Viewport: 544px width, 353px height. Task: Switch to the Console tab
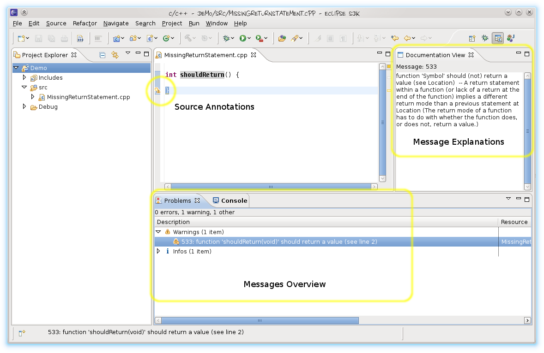(230, 200)
